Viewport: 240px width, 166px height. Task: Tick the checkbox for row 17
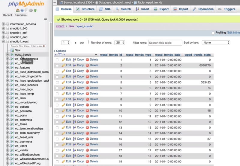[x=57, y=150]
